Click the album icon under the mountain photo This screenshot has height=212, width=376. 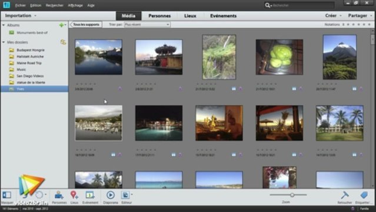354,89
